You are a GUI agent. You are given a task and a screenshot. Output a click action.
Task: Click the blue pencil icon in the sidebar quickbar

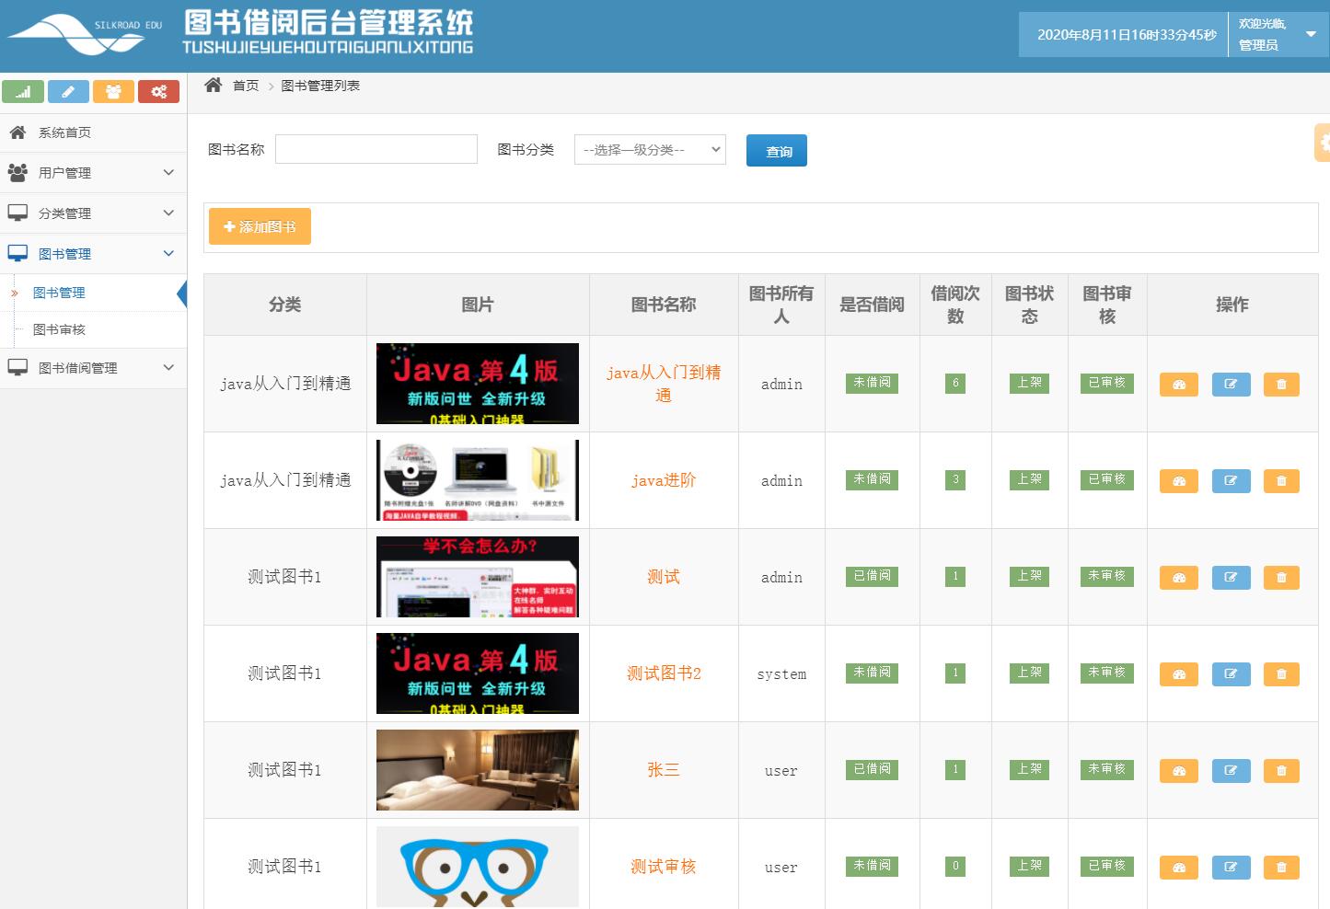[x=68, y=91]
